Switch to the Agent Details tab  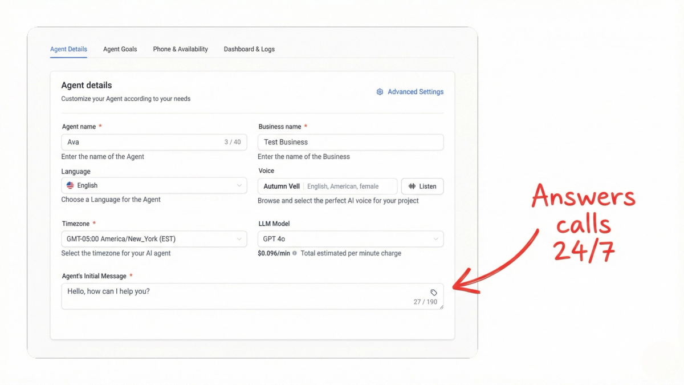click(68, 49)
